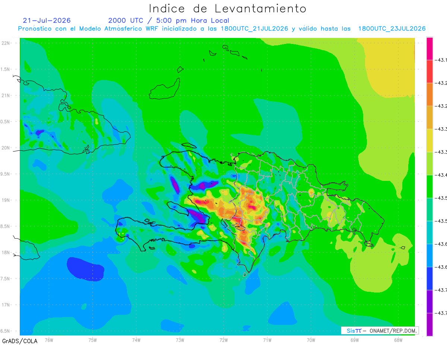
Task: Click the bright yellow legend swatch
Action: [x=429, y=140]
